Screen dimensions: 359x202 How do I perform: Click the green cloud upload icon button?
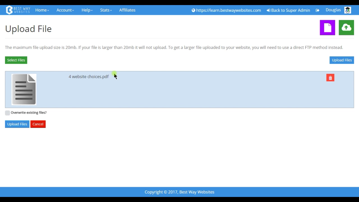tap(346, 27)
